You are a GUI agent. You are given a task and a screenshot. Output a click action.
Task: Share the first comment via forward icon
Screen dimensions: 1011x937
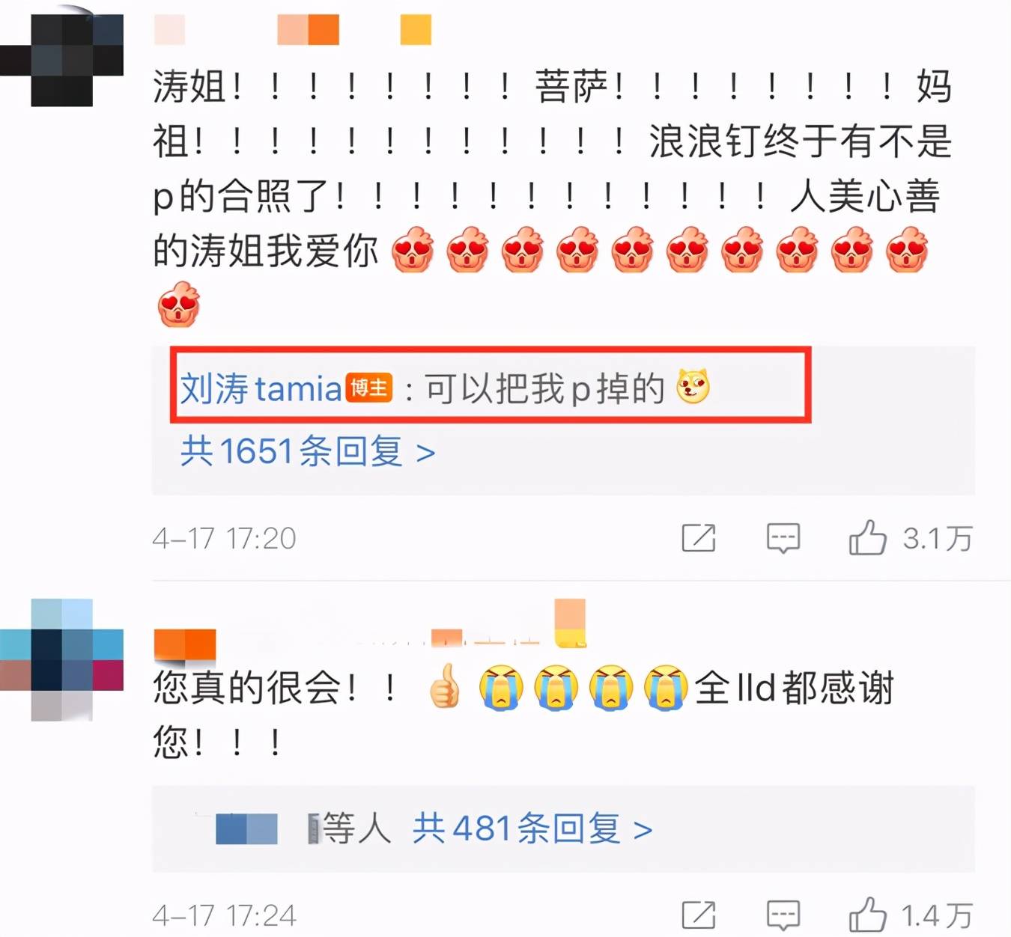click(699, 538)
